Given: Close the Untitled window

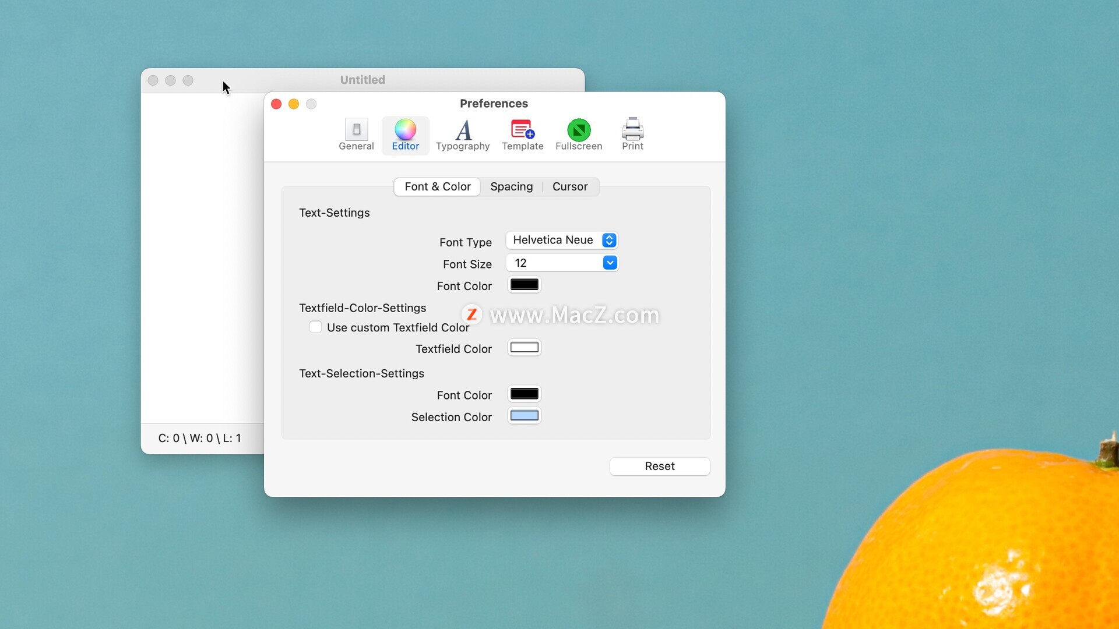Looking at the screenshot, I should pyautogui.click(x=153, y=80).
